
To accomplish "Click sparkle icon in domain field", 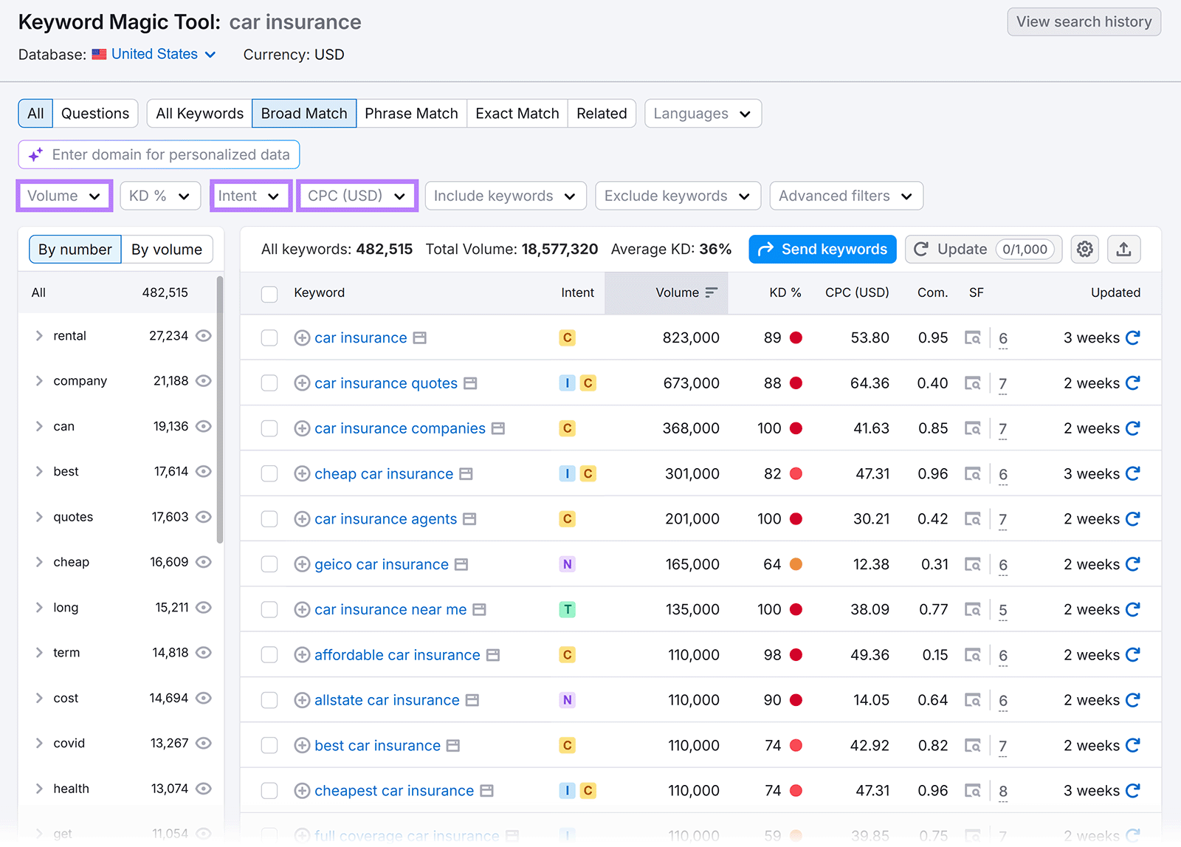I will coord(35,155).
